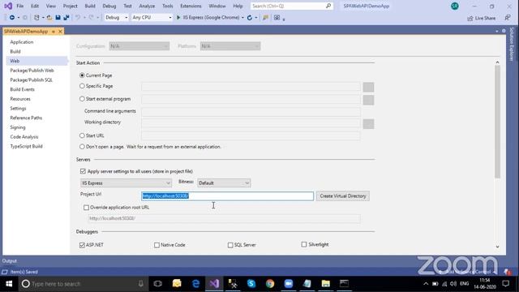Click the Save toolbar icon

(x=58, y=18)
